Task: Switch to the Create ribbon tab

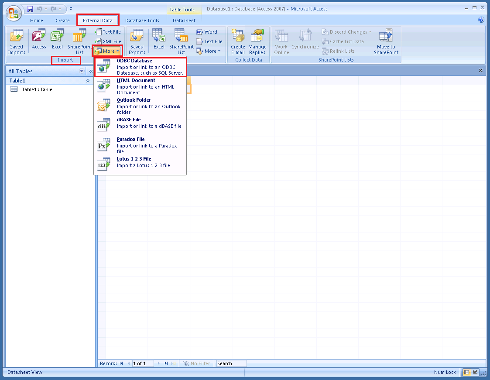Action: point(62,20)
